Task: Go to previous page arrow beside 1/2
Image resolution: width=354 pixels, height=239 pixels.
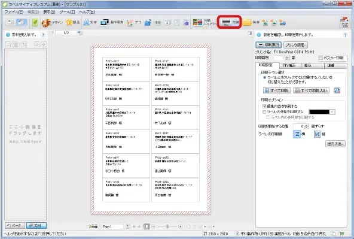Action: [52, 33]
